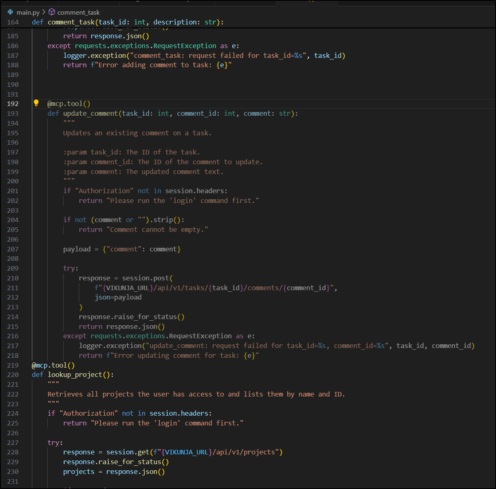Click logger.exception on line 217

point(110,346)
